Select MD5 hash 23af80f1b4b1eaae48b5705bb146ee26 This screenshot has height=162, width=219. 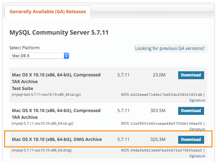[166, 124]
